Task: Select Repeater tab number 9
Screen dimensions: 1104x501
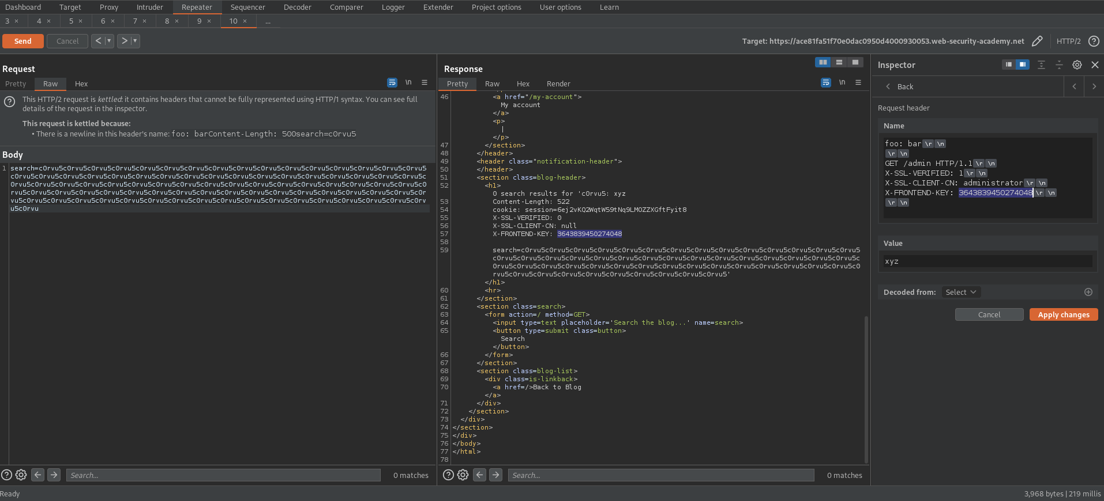Action: point(200,21)
